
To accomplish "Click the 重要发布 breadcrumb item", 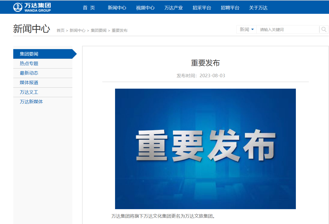I will 120,31.
